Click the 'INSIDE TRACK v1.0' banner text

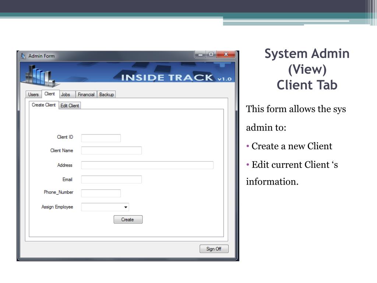tap(176, 78)
